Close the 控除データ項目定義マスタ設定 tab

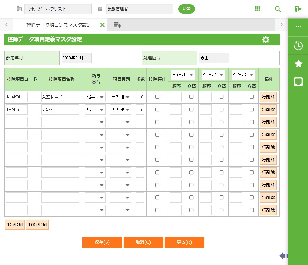pyautogui.click(x=102, y=25)
